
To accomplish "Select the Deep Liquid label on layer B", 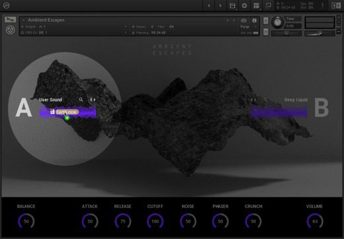I will 296,100.
